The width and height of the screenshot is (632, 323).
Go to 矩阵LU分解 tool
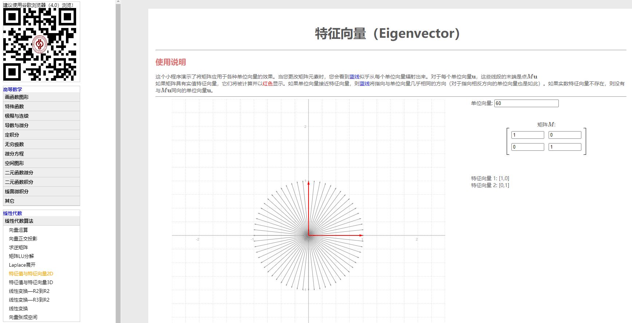pos(21,256)
